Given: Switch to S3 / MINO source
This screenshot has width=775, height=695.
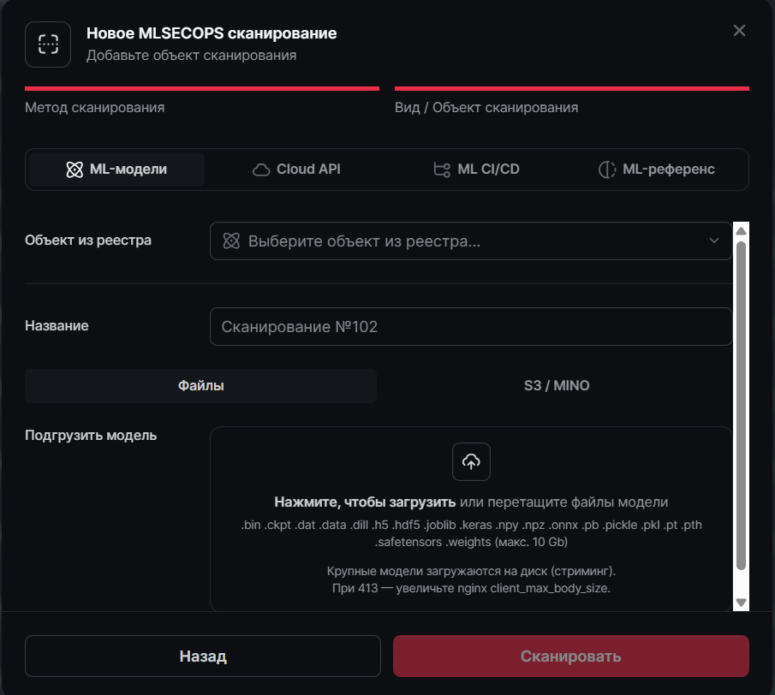Looking at the screenshot, I should [557, 386].
